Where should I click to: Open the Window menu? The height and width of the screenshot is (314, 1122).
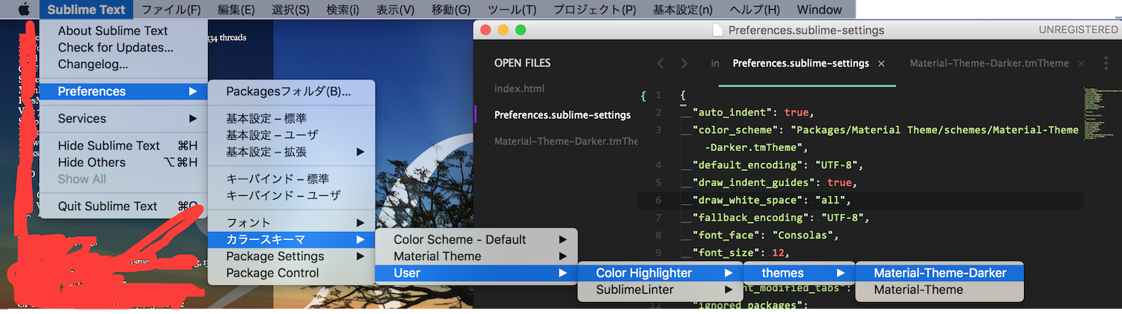tap(820, 10)
